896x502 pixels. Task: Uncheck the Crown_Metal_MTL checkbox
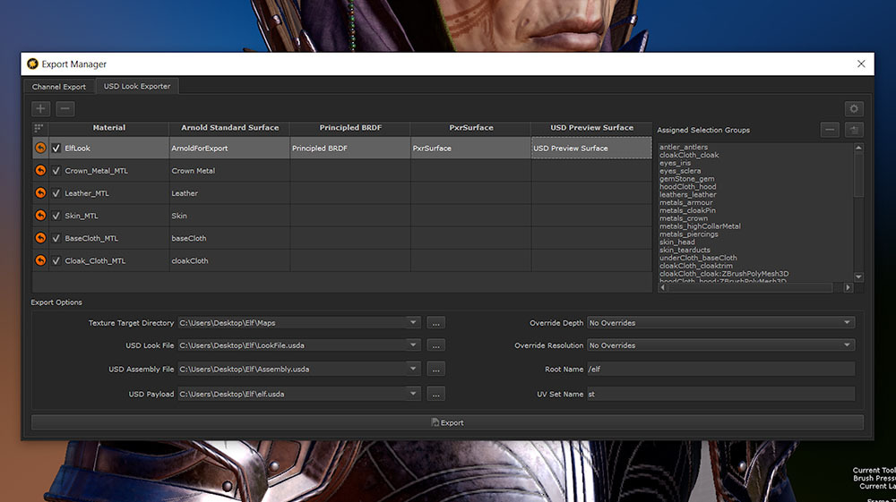(x=56, y=171)
